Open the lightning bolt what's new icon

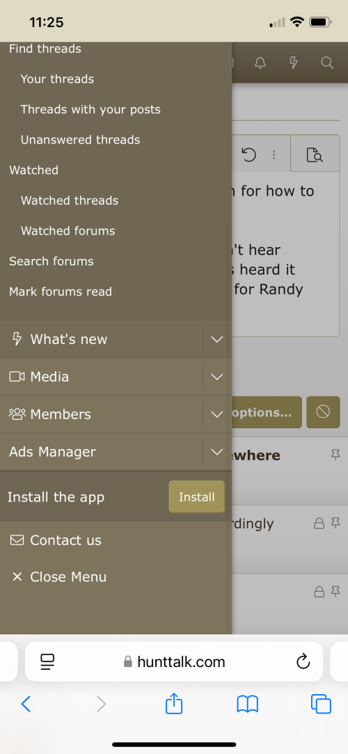coord(294,63)
